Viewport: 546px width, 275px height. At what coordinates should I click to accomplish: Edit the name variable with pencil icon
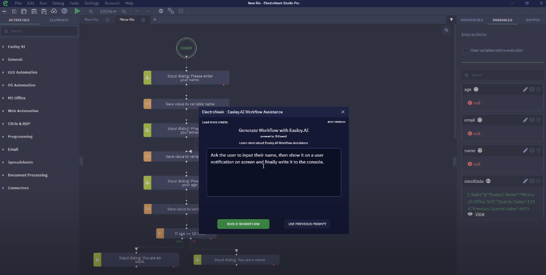[x=525, y=151]
